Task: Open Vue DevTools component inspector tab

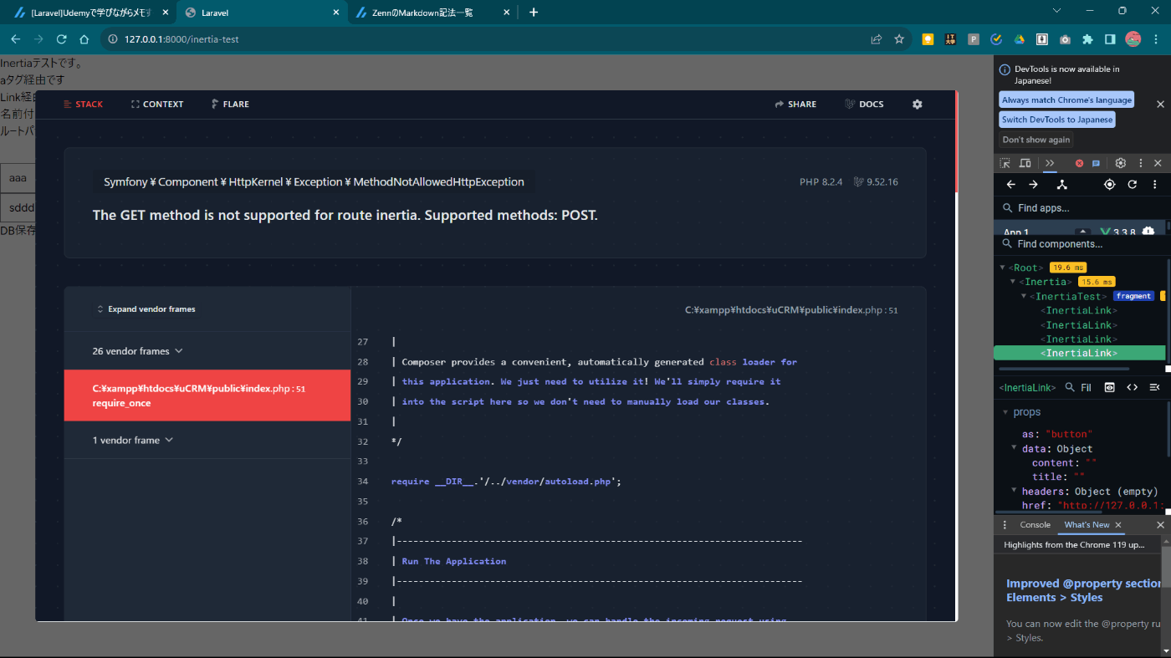Action: point(1061,185)
